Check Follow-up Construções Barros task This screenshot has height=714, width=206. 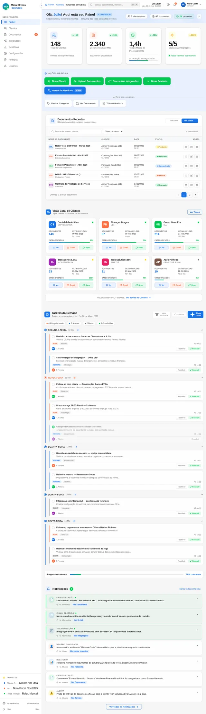click(x=53, y=384)
